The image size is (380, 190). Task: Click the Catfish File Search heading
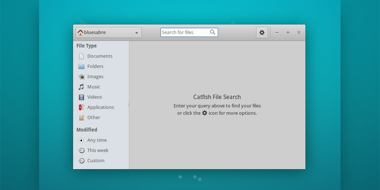click(x=217, y=97)
